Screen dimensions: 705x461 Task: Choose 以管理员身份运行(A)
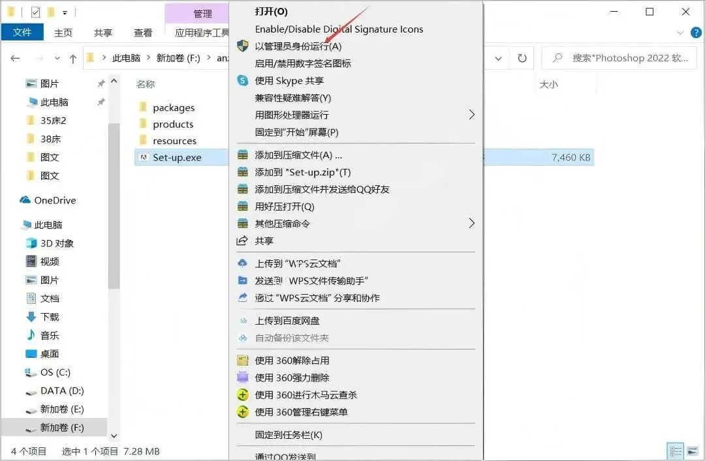pos(298,46)
